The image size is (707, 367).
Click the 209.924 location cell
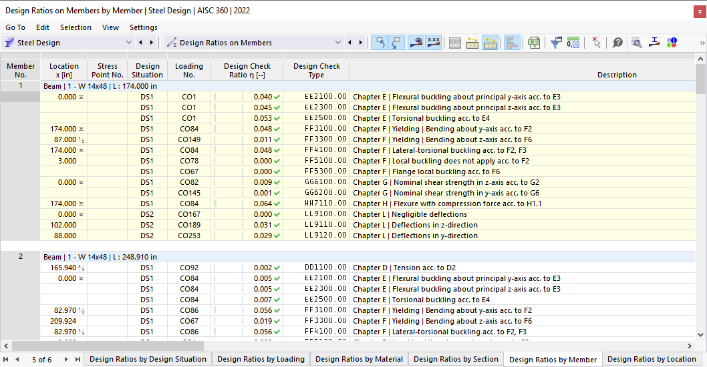point(63,321)
